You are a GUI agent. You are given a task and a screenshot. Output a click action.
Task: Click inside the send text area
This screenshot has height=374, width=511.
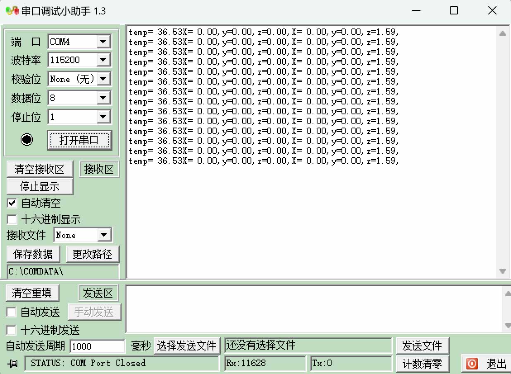pyautogui.click(x=314, y=309)
